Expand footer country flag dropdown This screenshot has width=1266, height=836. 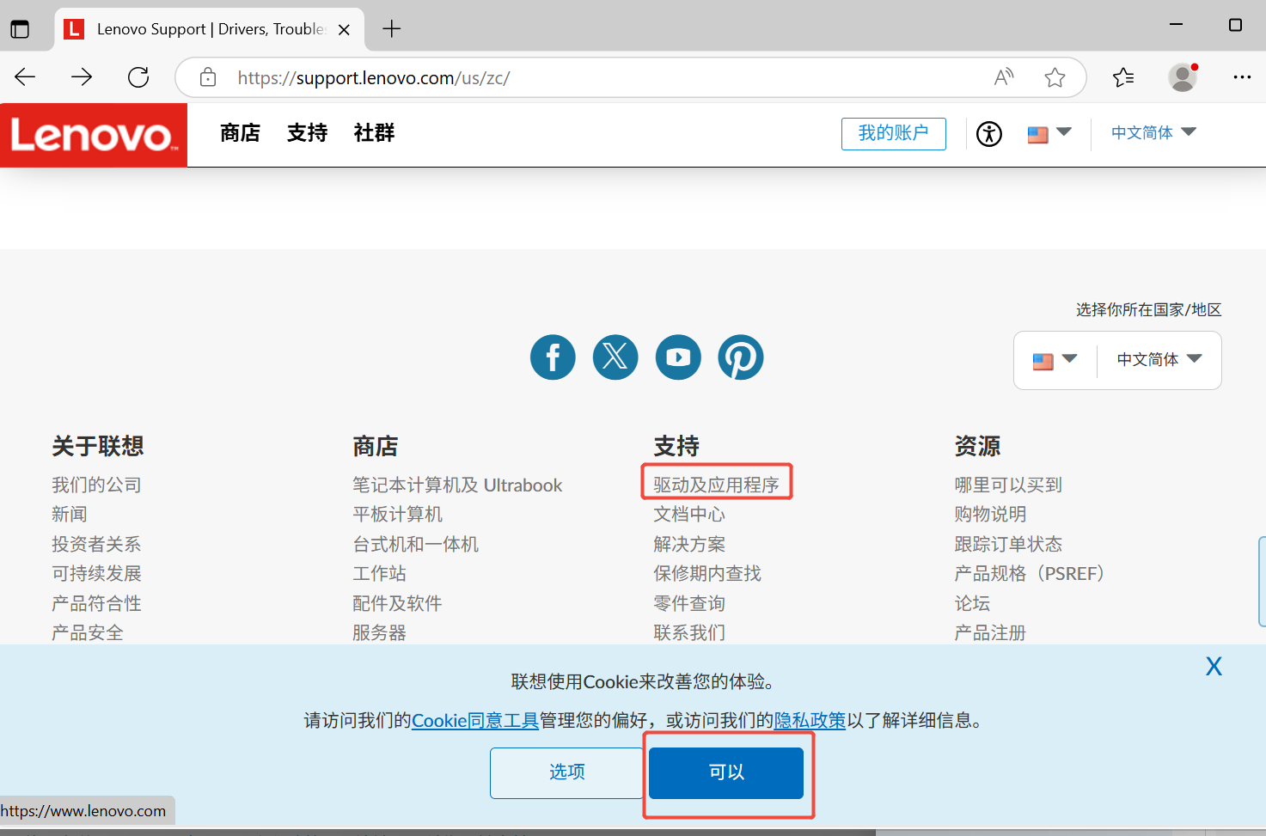coord(1055,360)
